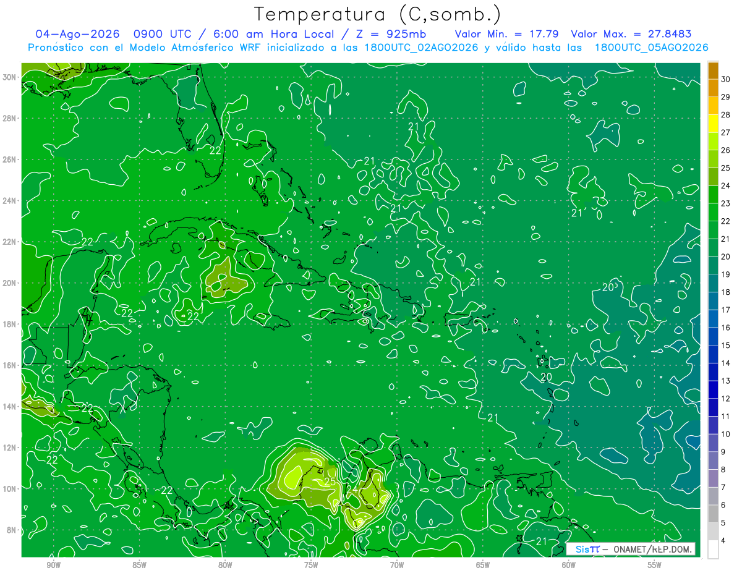
Task: Click the '22N' latitude label
Action: pos(9,242)
